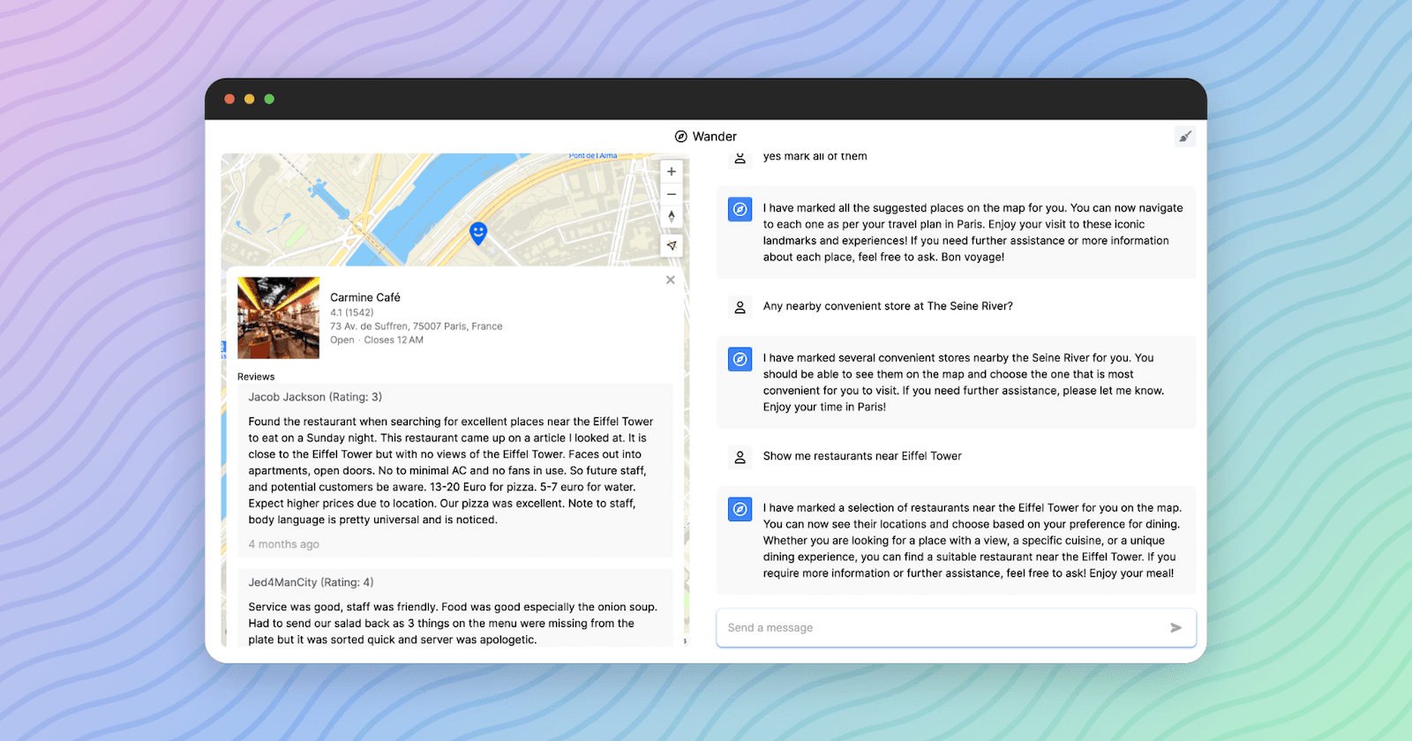Click the Carmine Café title
1412x741 pixels.
click(365, 297)
